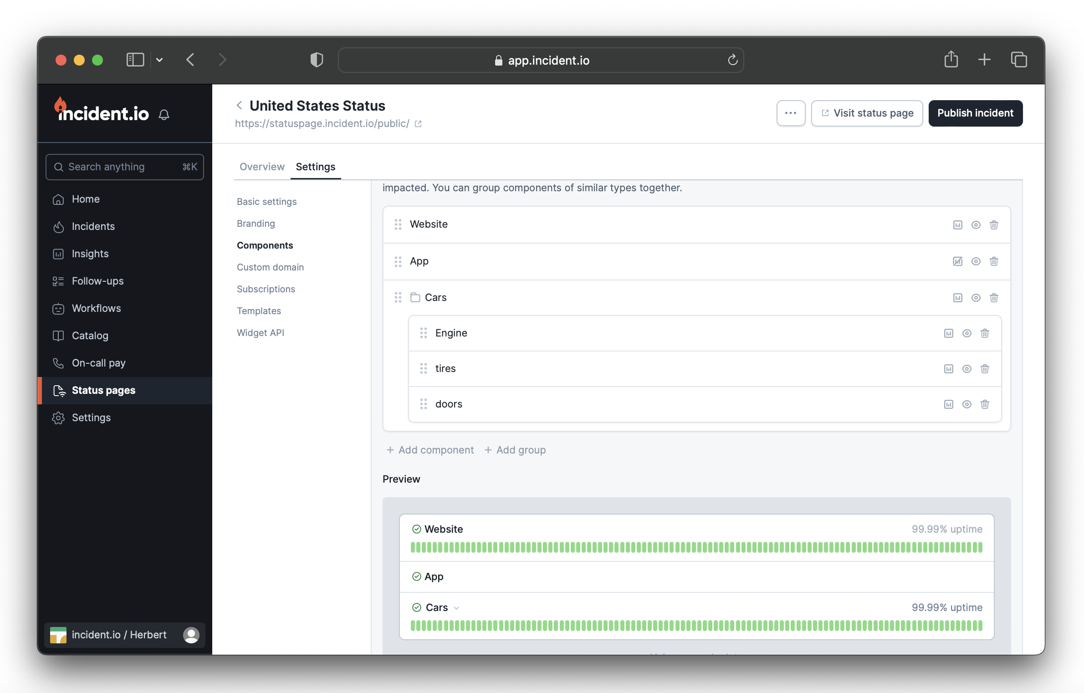The height and width of the screenshot is (693, 1084).
Task: Toggle visibility eye for the Website component
Action: pyautogui.click(x=976, y=225)
